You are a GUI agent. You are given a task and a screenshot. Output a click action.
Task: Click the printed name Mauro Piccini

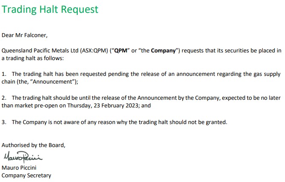(x=19, y=168)
